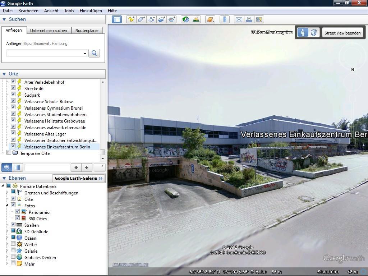Select Verlassenes walzwerk eberswalde entry
This screenshot has height=276, width=368.
pyautogui.click(x=55, y=128)
